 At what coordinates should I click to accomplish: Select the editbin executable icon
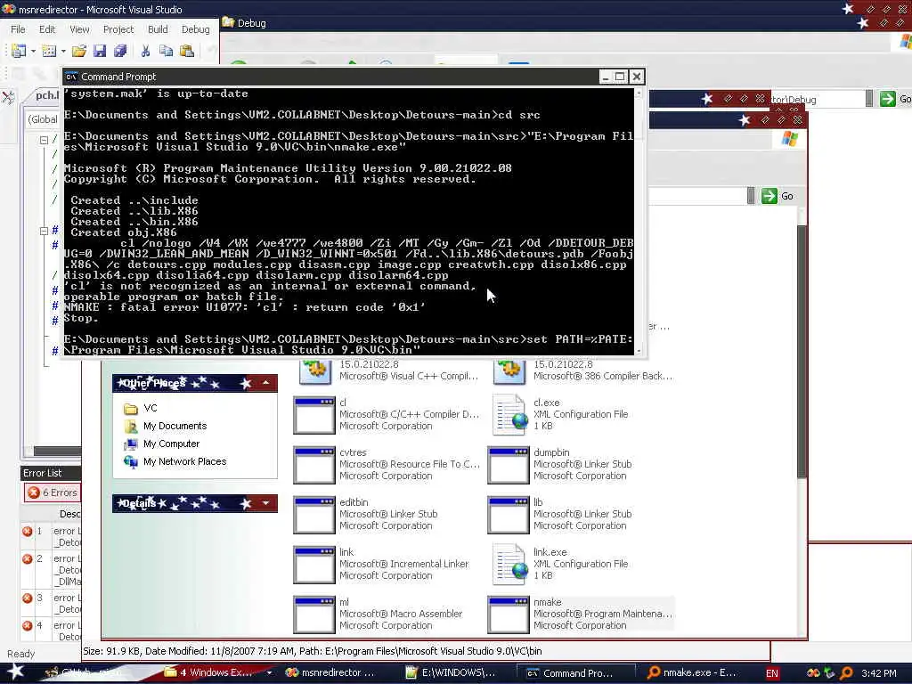click(x=314, y=516)
